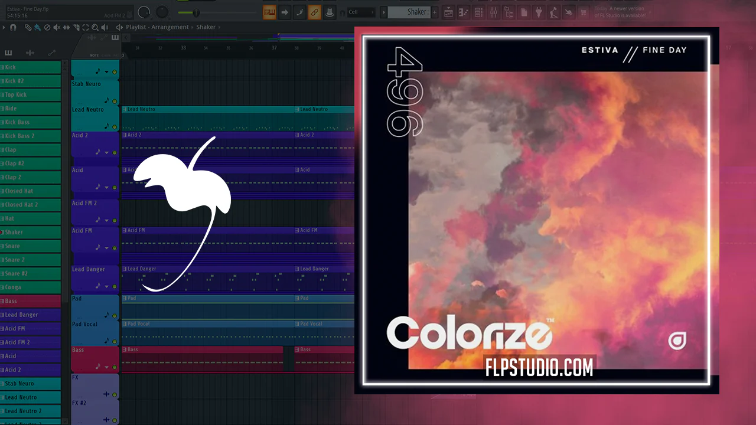Click the stamp icon in top toolbar
Screen dimensions: 756x425
pyautogui.click(x=329, y=12)
